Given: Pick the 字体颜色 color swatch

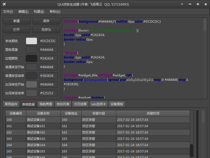Looking at the screenshot, I should 31,41.
